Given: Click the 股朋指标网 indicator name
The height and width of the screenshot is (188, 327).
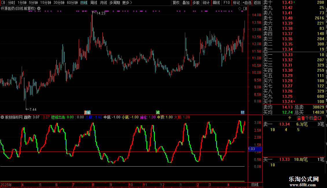Looking at the screenshot, I should [14, 117].
